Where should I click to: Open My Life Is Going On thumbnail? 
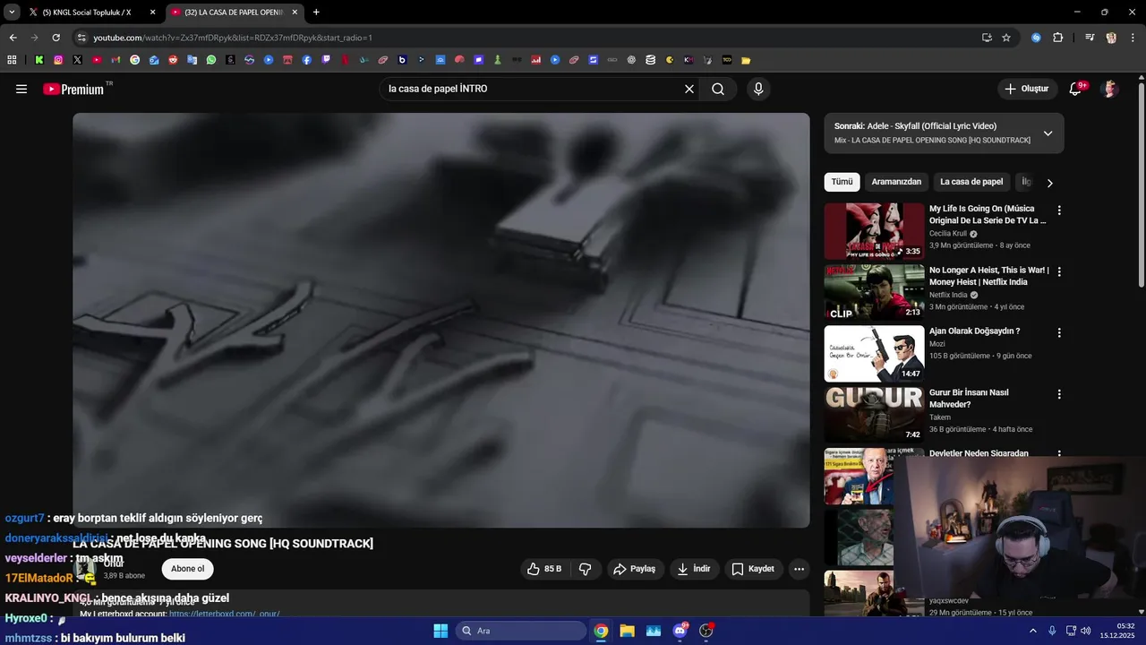click(x=874, y=231)
